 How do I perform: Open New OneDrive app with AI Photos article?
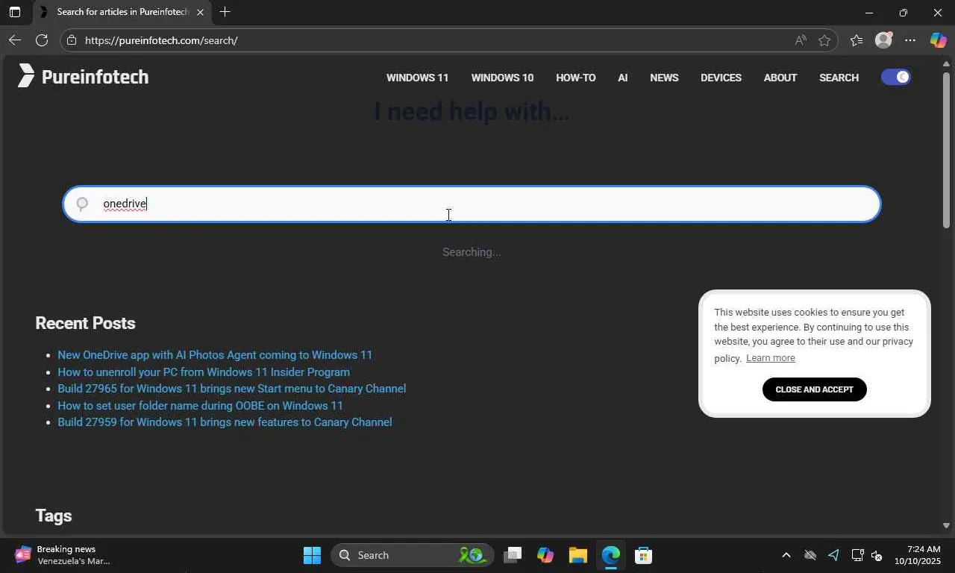[215, 355]
